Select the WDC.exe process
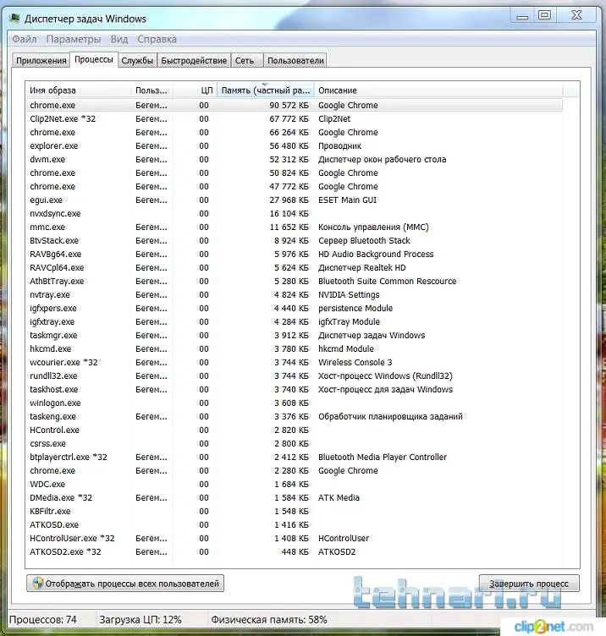 (294, 485)
